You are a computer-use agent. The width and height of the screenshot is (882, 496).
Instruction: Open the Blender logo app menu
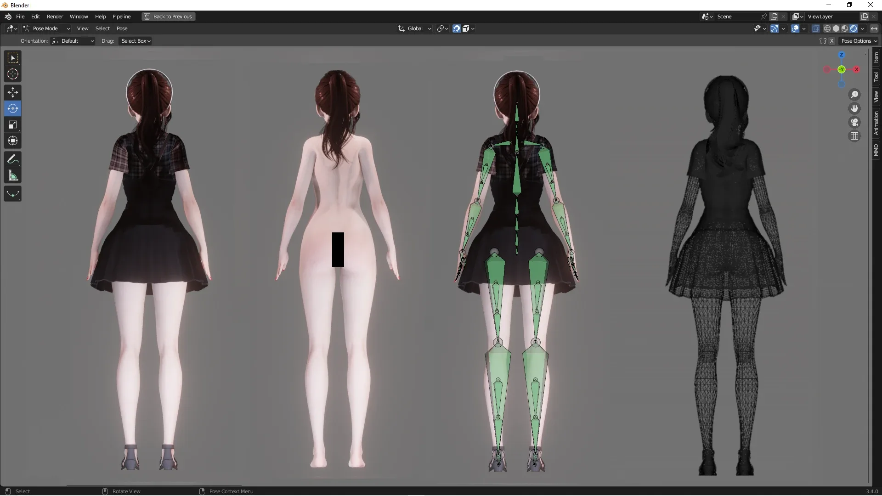point(8,17)
